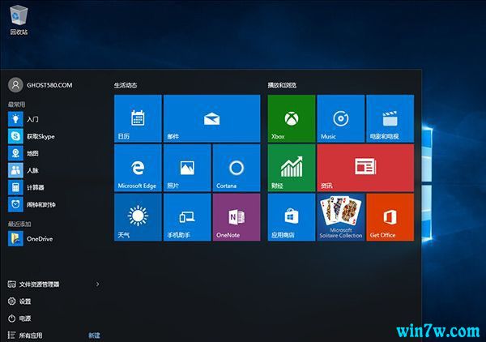Click the 新建 (New) label
The height and width of the screenshot is (342, 486).
[94, 336]
